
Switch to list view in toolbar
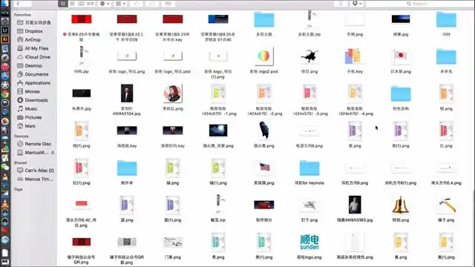click(72, 4)
